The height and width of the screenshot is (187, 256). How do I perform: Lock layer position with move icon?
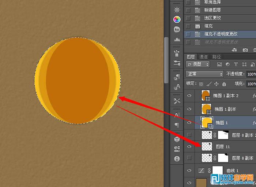[x=217, y=84]
